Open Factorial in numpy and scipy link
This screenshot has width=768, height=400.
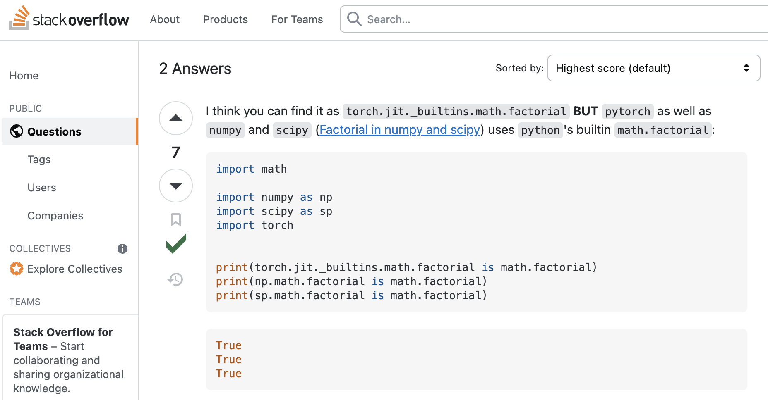click(x=400, y=130)
